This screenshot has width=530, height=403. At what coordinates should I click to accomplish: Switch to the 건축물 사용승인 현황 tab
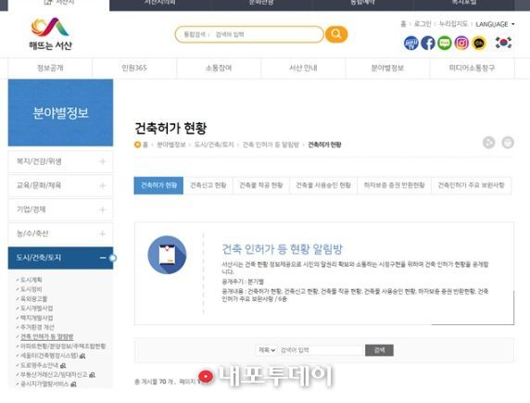pyautogui.click(x=323, y=185)
